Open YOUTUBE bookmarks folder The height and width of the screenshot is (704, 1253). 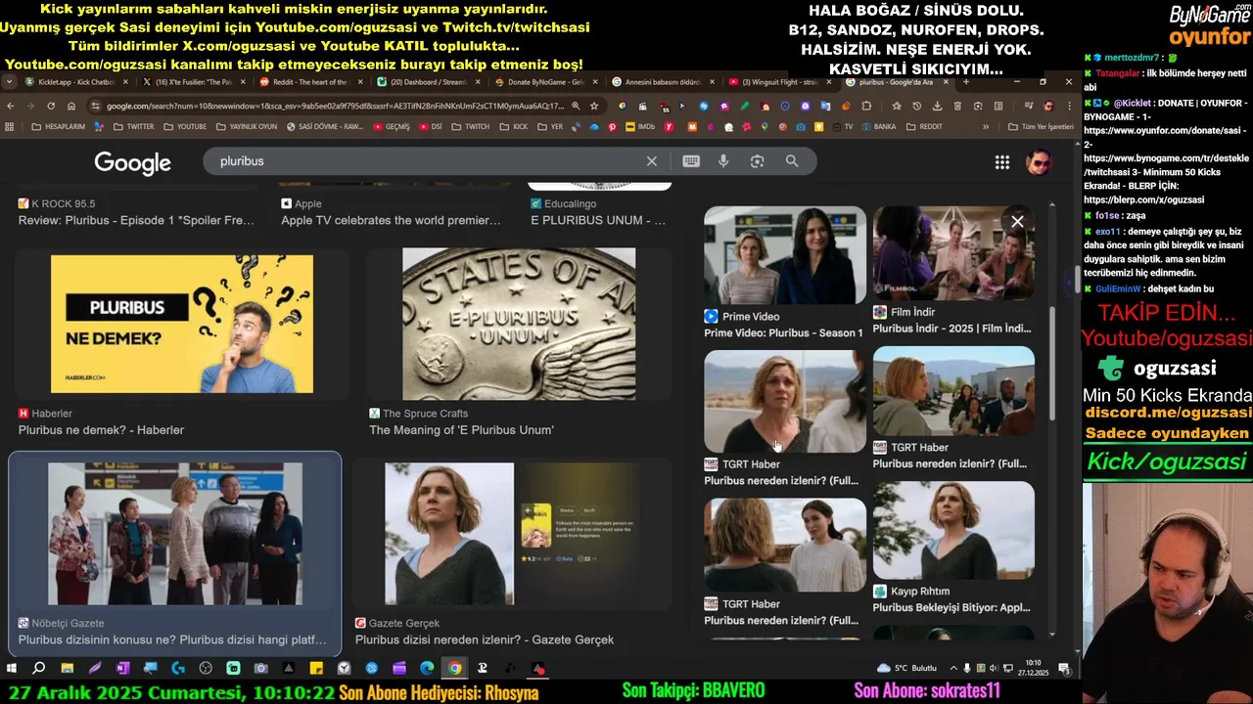(185, 127)
